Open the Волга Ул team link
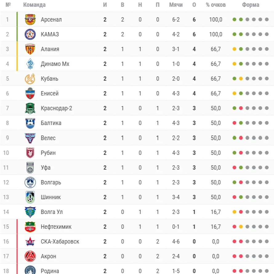The width and height of the screenshot is (274, 274). point(52,212)
